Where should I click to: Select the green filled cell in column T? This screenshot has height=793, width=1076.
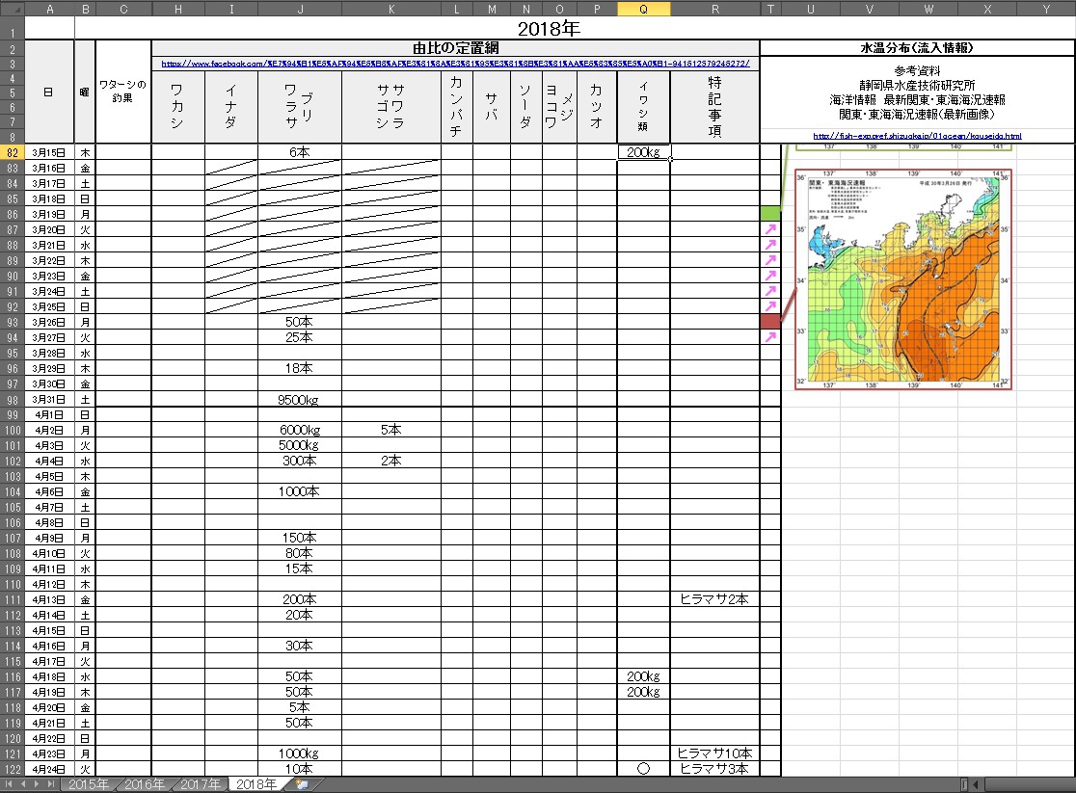point(770,214)
